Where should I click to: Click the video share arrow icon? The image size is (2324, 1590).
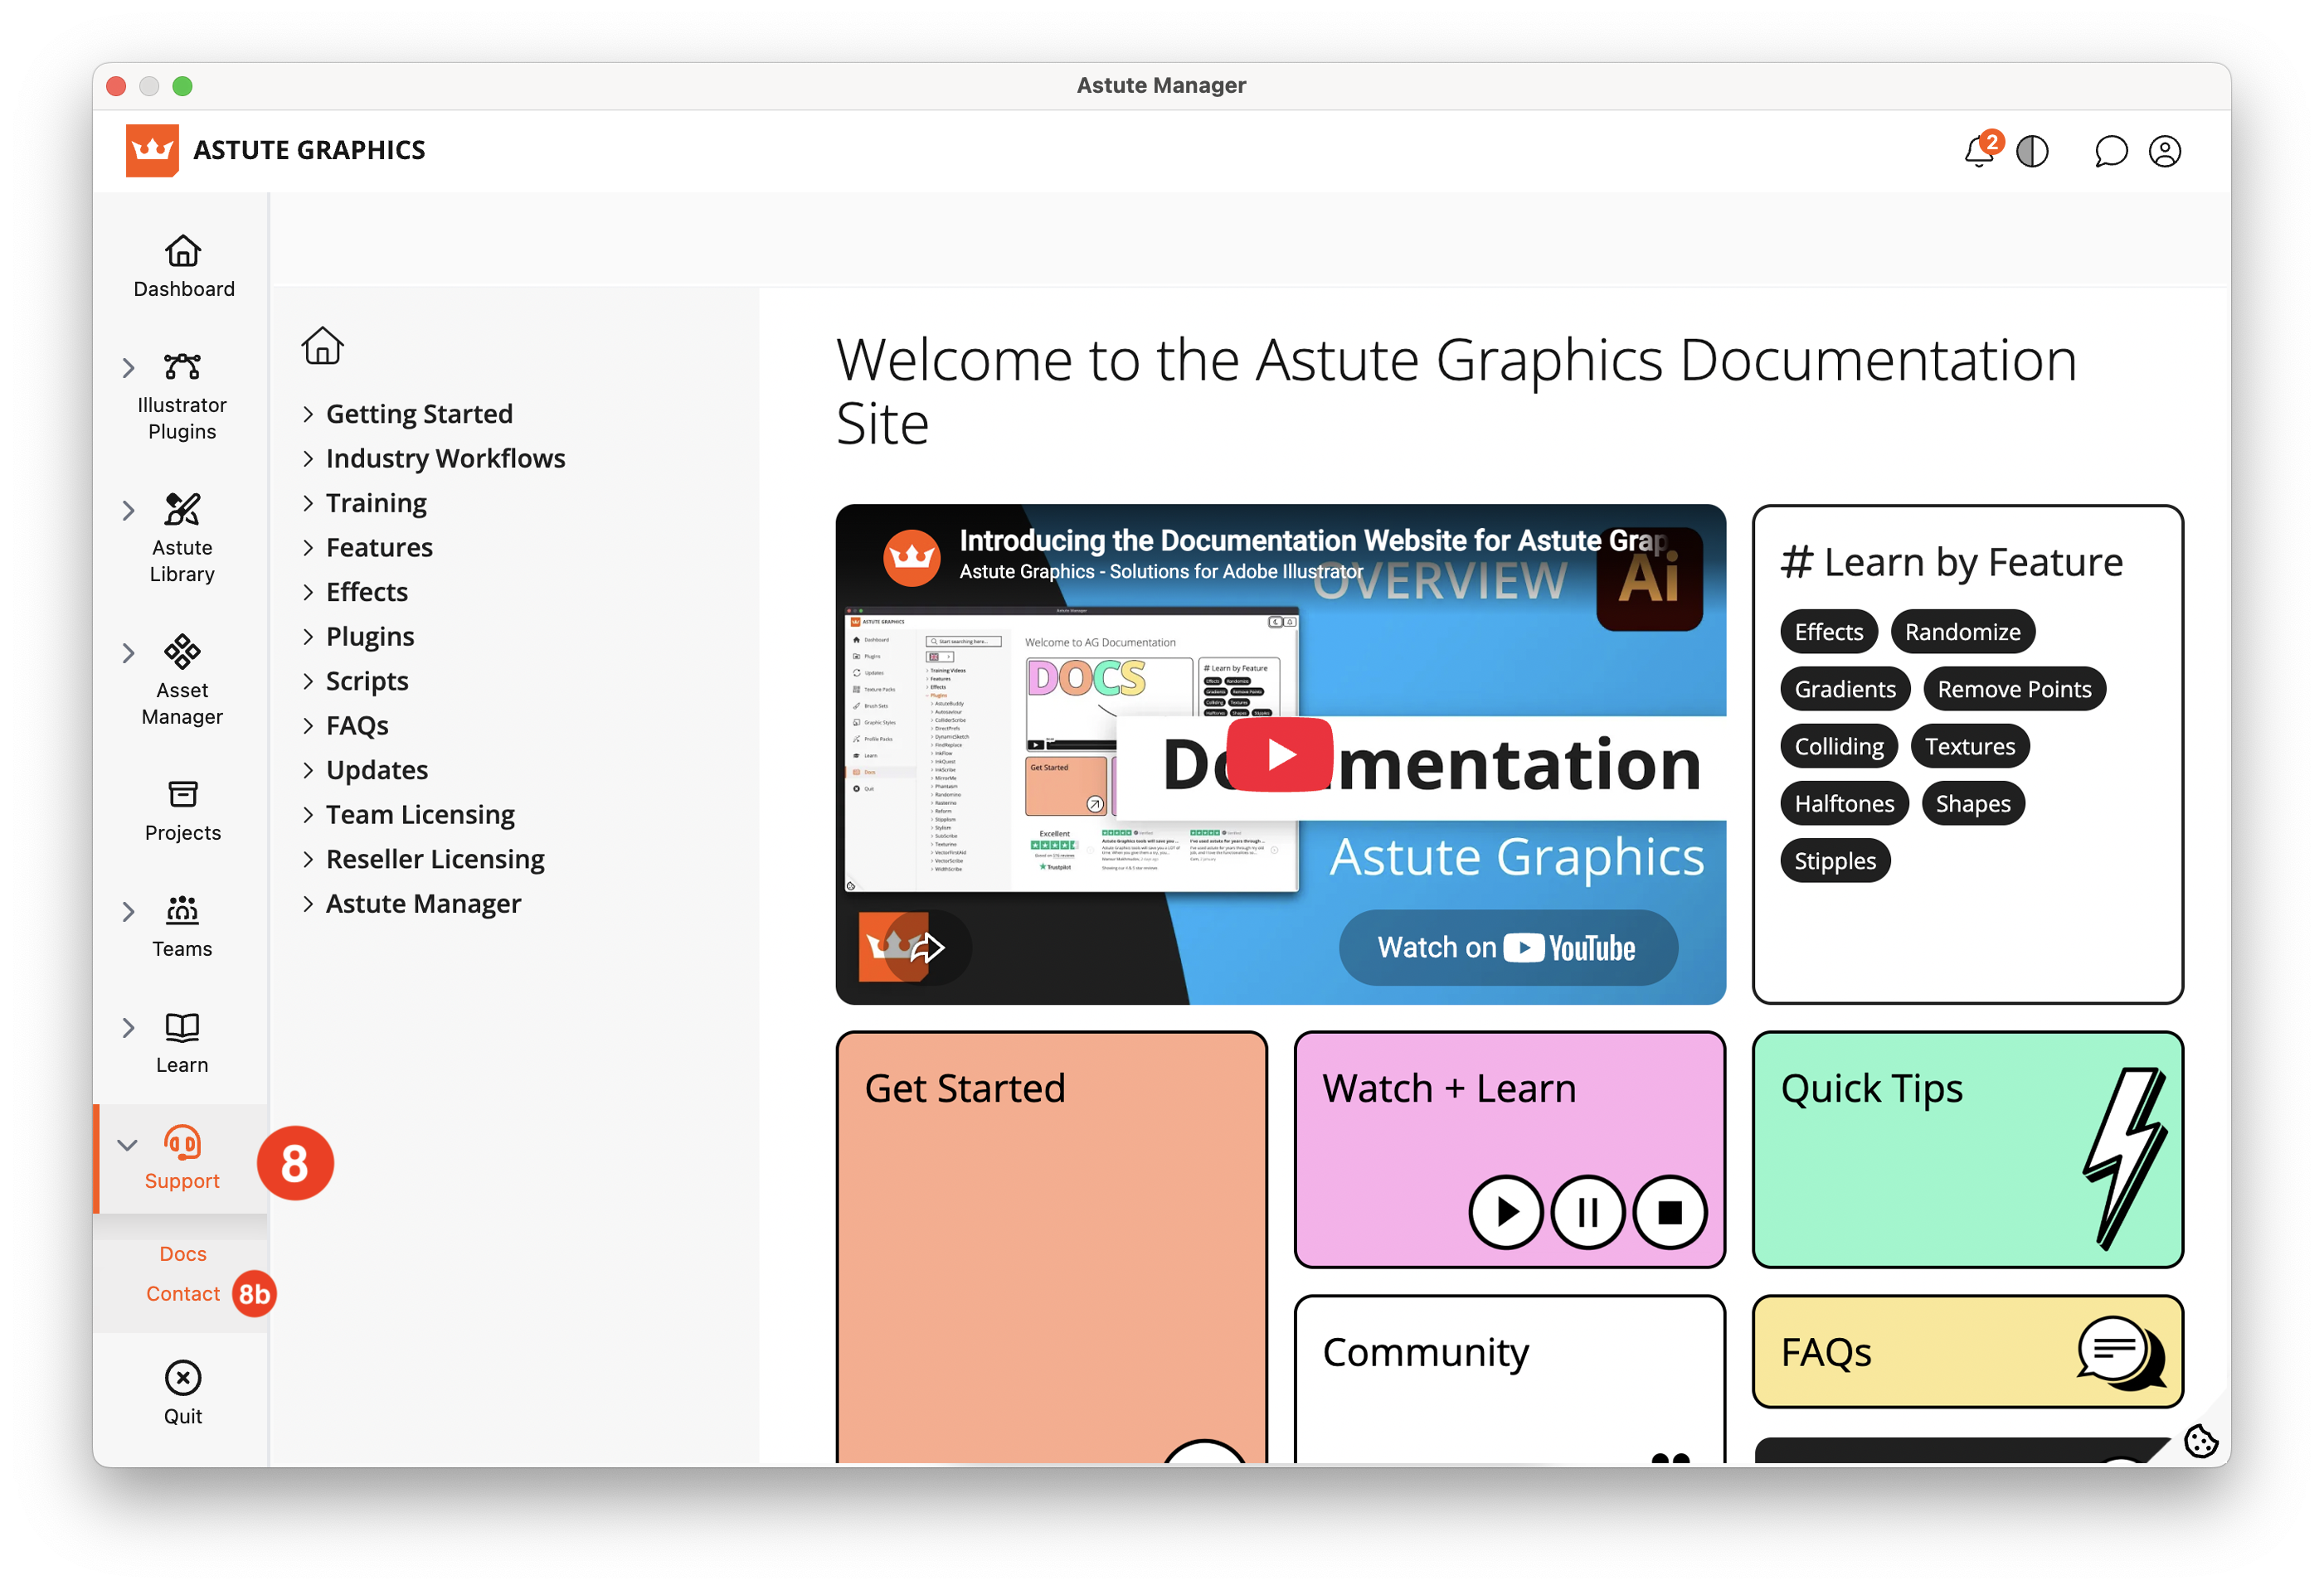928,947
